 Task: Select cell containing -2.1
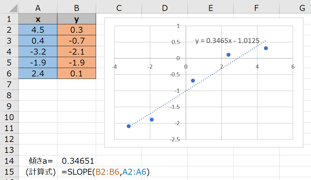[76, 52]
